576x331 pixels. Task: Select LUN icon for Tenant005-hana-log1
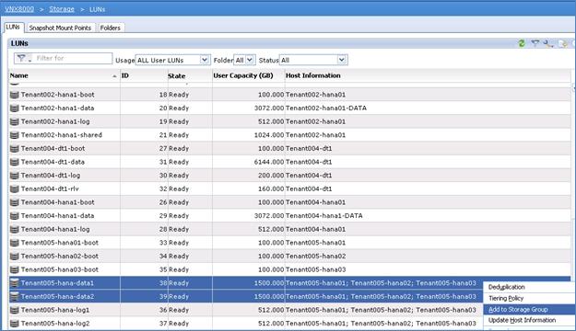tap(15, 310)
